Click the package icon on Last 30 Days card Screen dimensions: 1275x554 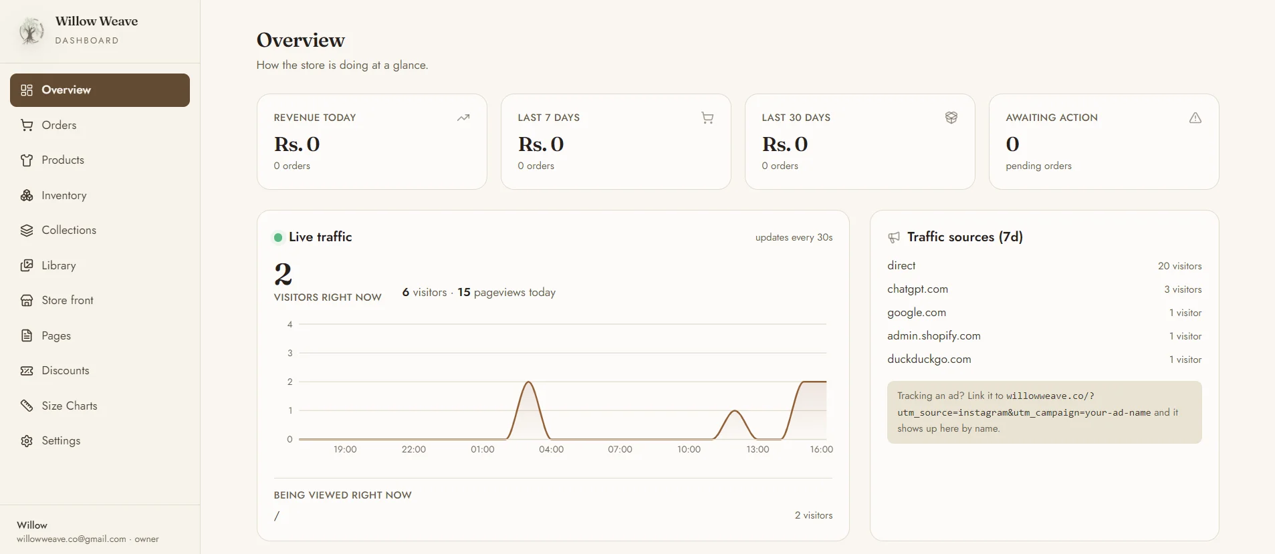tap(951, 118)
